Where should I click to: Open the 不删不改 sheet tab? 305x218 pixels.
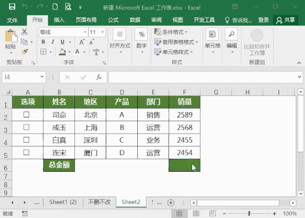coord(99,202)
